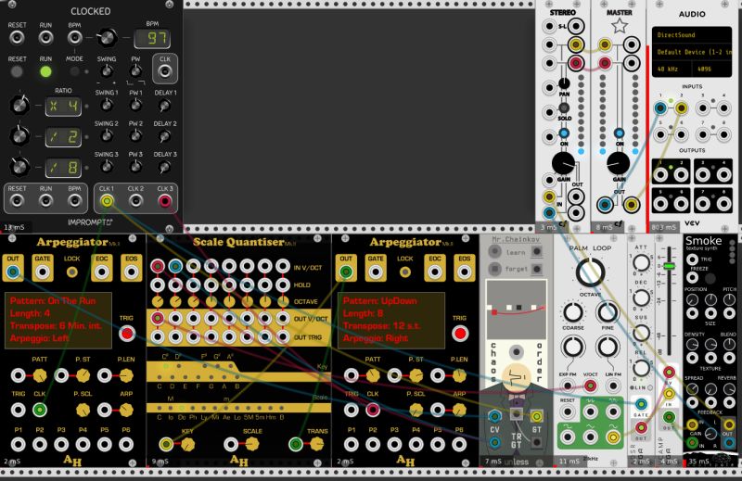Click the left Arpeggiator PATT knob
Screen dimensions: 742x481
40,376
